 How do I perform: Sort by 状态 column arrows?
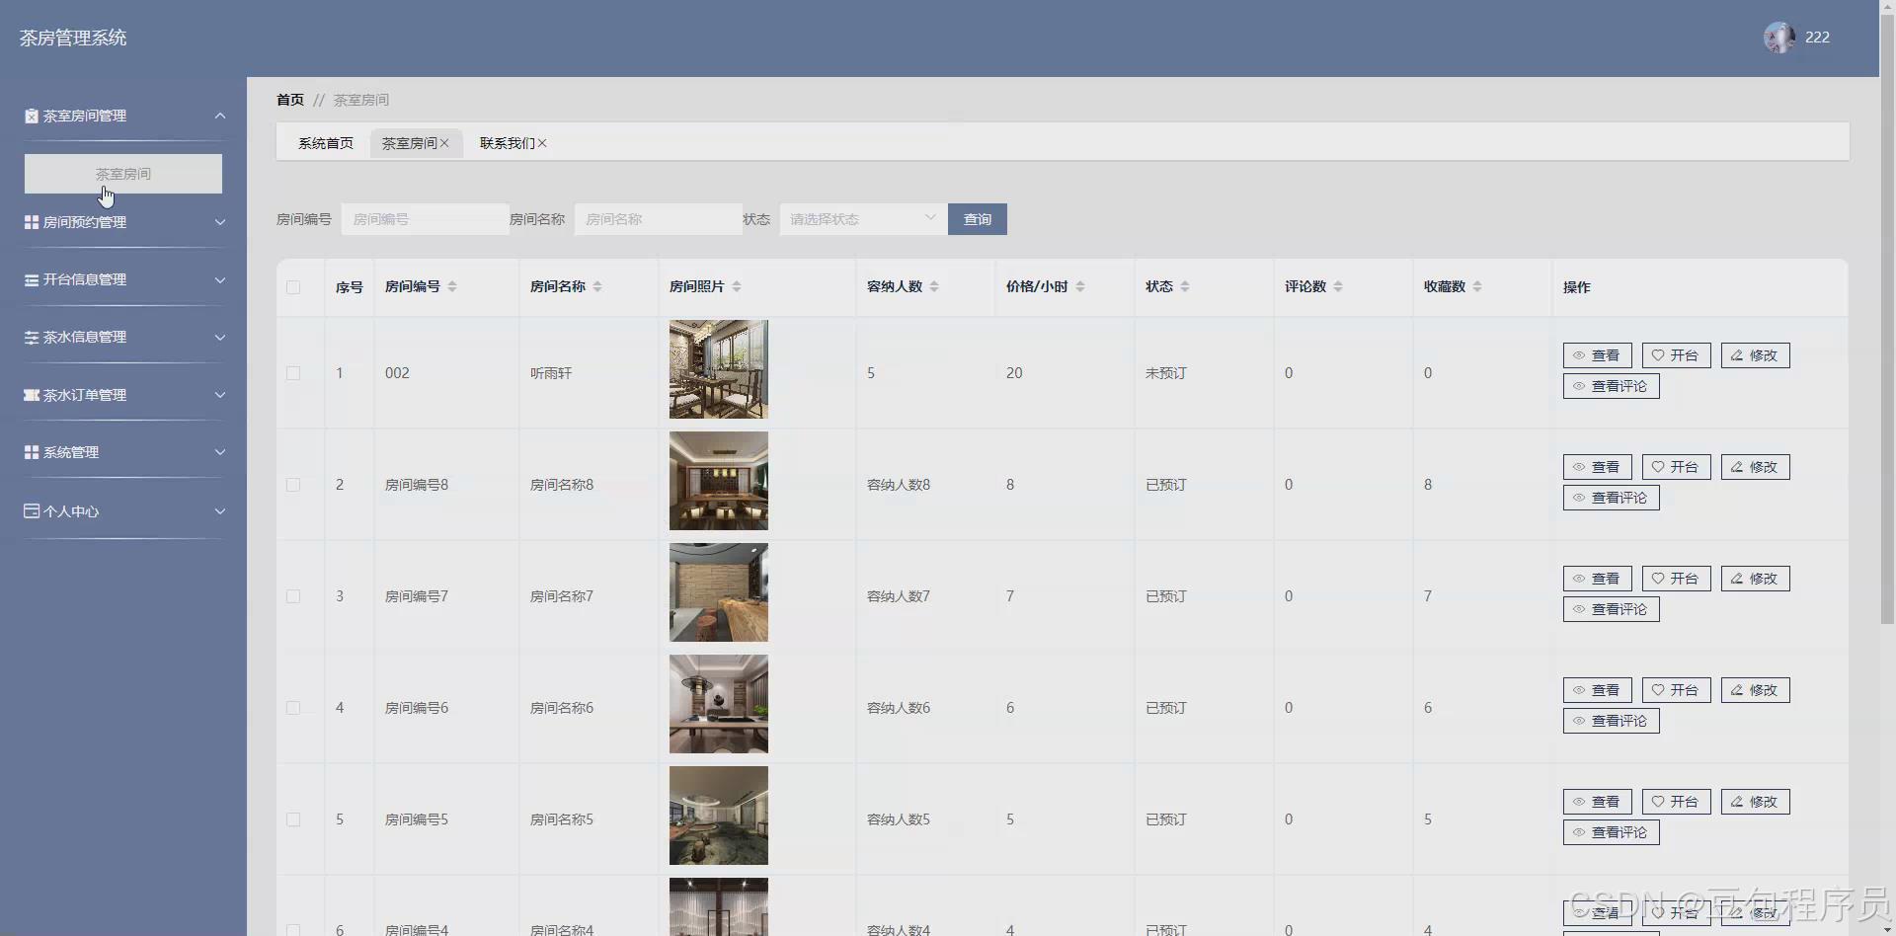pos(1185,286)
